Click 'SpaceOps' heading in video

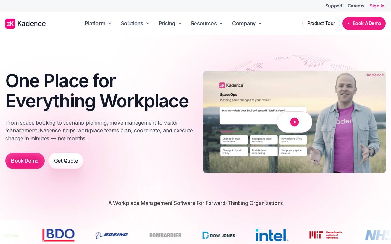(x=228, y=95)
